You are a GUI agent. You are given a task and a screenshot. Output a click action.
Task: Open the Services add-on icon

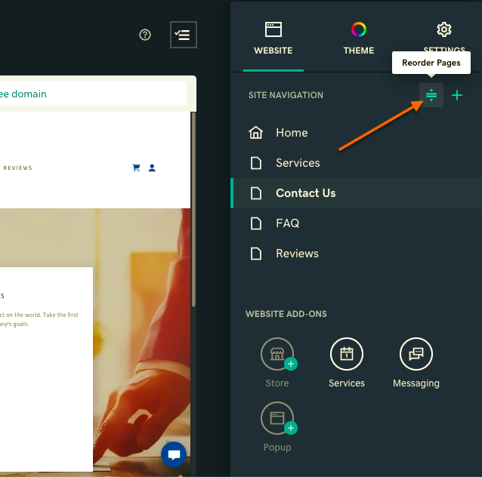(x=347, y=355)
